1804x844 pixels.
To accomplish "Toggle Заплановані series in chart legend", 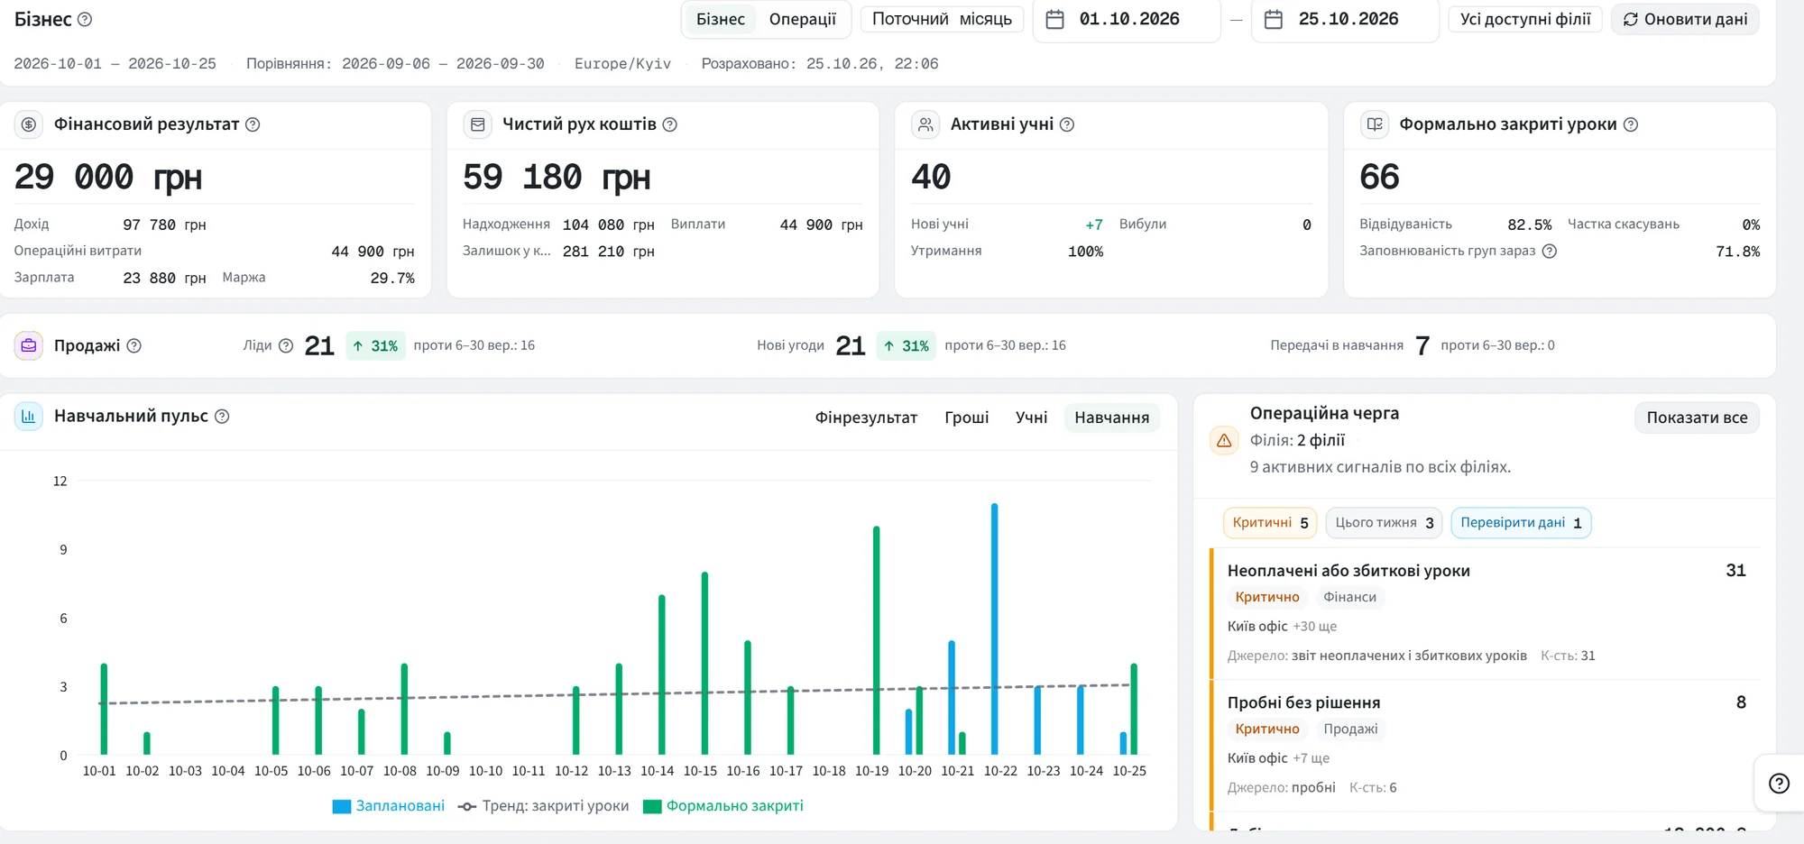I will click(x=389, y=805).
